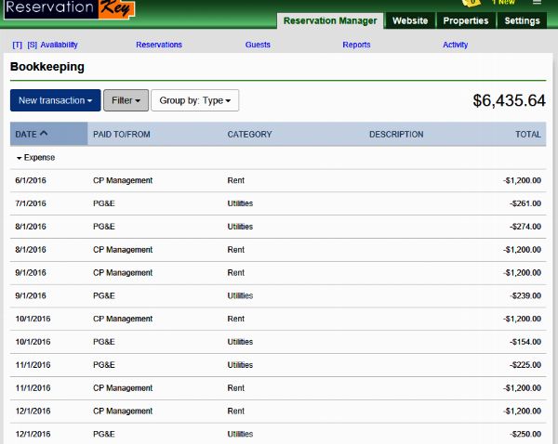This screenshot has width=558, height=444.
Task: Switch to the Reservation Manager tab
Action: click(x=330, y=20)
